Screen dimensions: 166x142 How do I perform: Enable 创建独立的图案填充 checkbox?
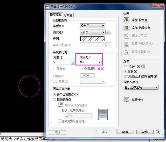tap(125, 76)
